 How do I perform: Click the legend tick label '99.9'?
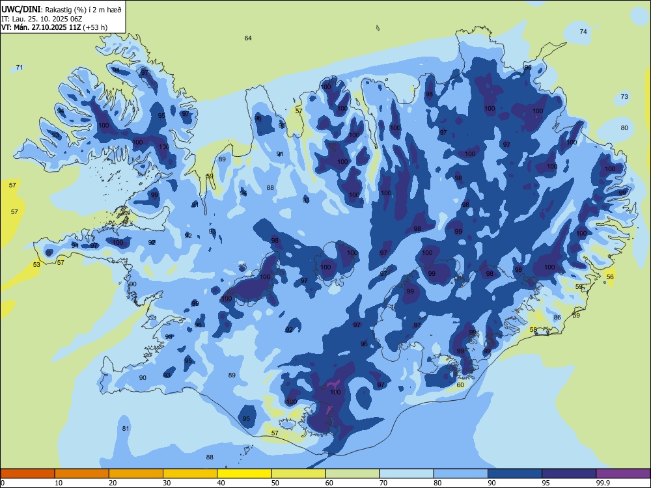pos(602,483)
